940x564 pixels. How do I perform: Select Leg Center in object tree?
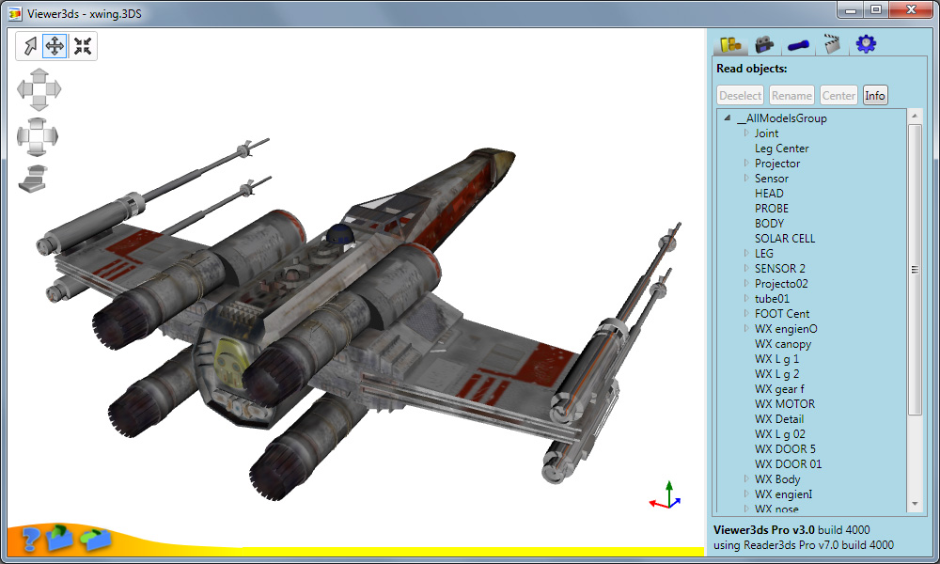click(781, 148)
